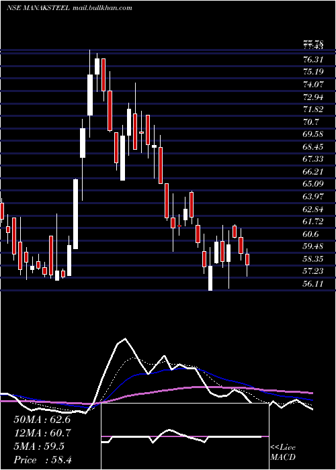
Task: Click the white MACD line inside the Live MACD box
Action: tap(181, 436)
